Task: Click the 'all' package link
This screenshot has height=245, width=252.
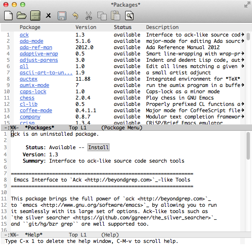Action: click(x=24, y=66)
